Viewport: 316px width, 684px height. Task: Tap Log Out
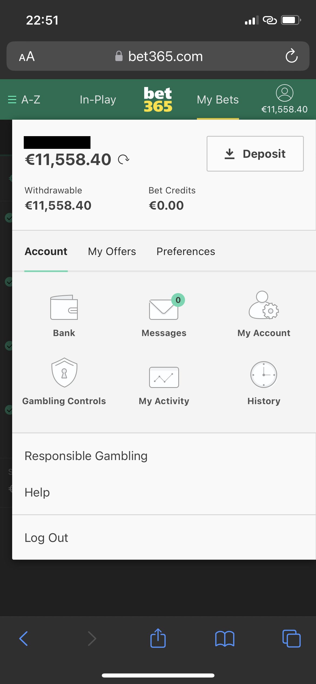point(46,538)
